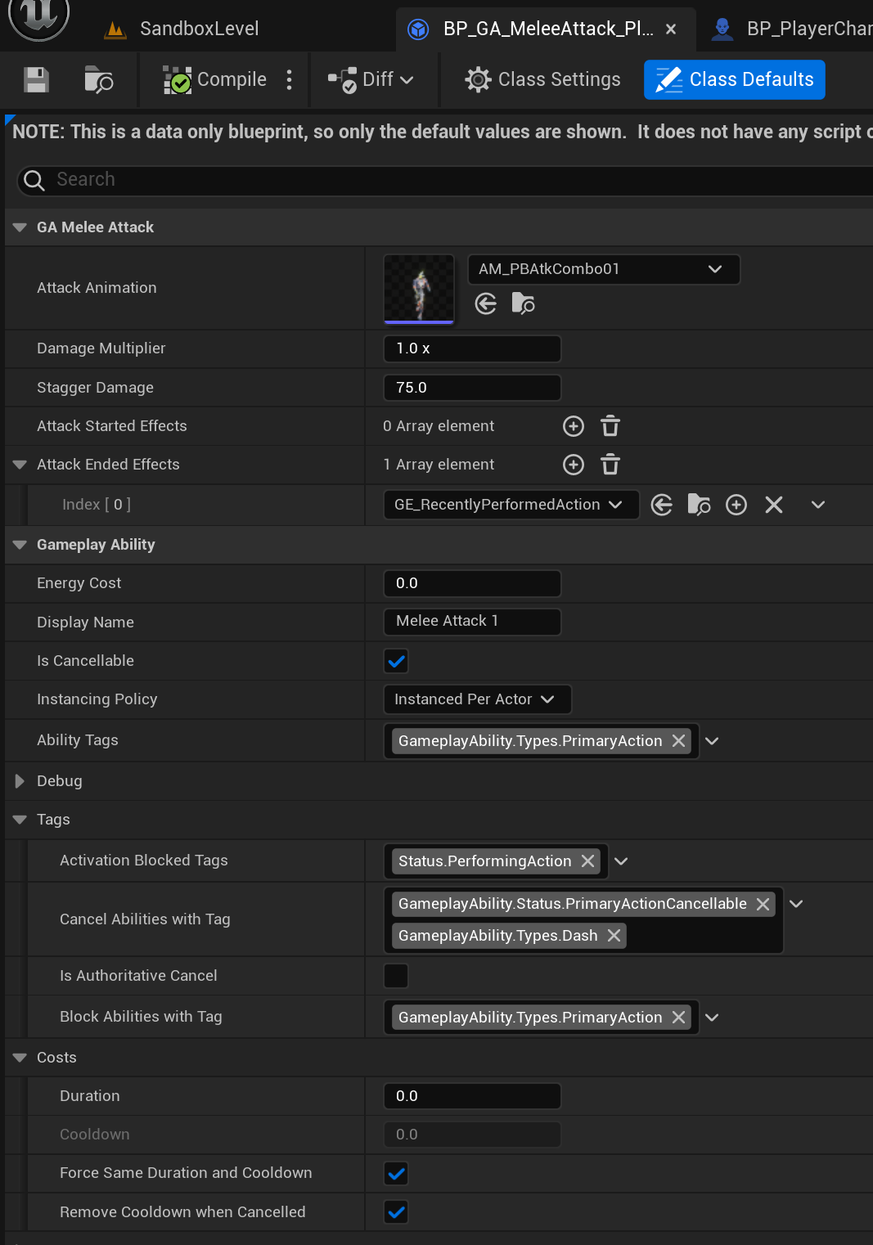The height and width of the screenshot is (1245, 873).
Task: Remove Status.PerformingAction tag
Action: (x=587, y=861)
